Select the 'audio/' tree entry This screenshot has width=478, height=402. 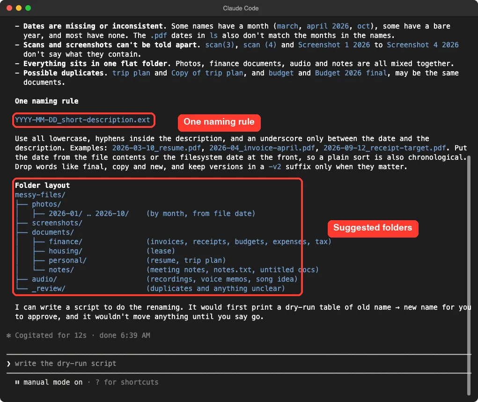pyautogui.click(x=44, y=279)
